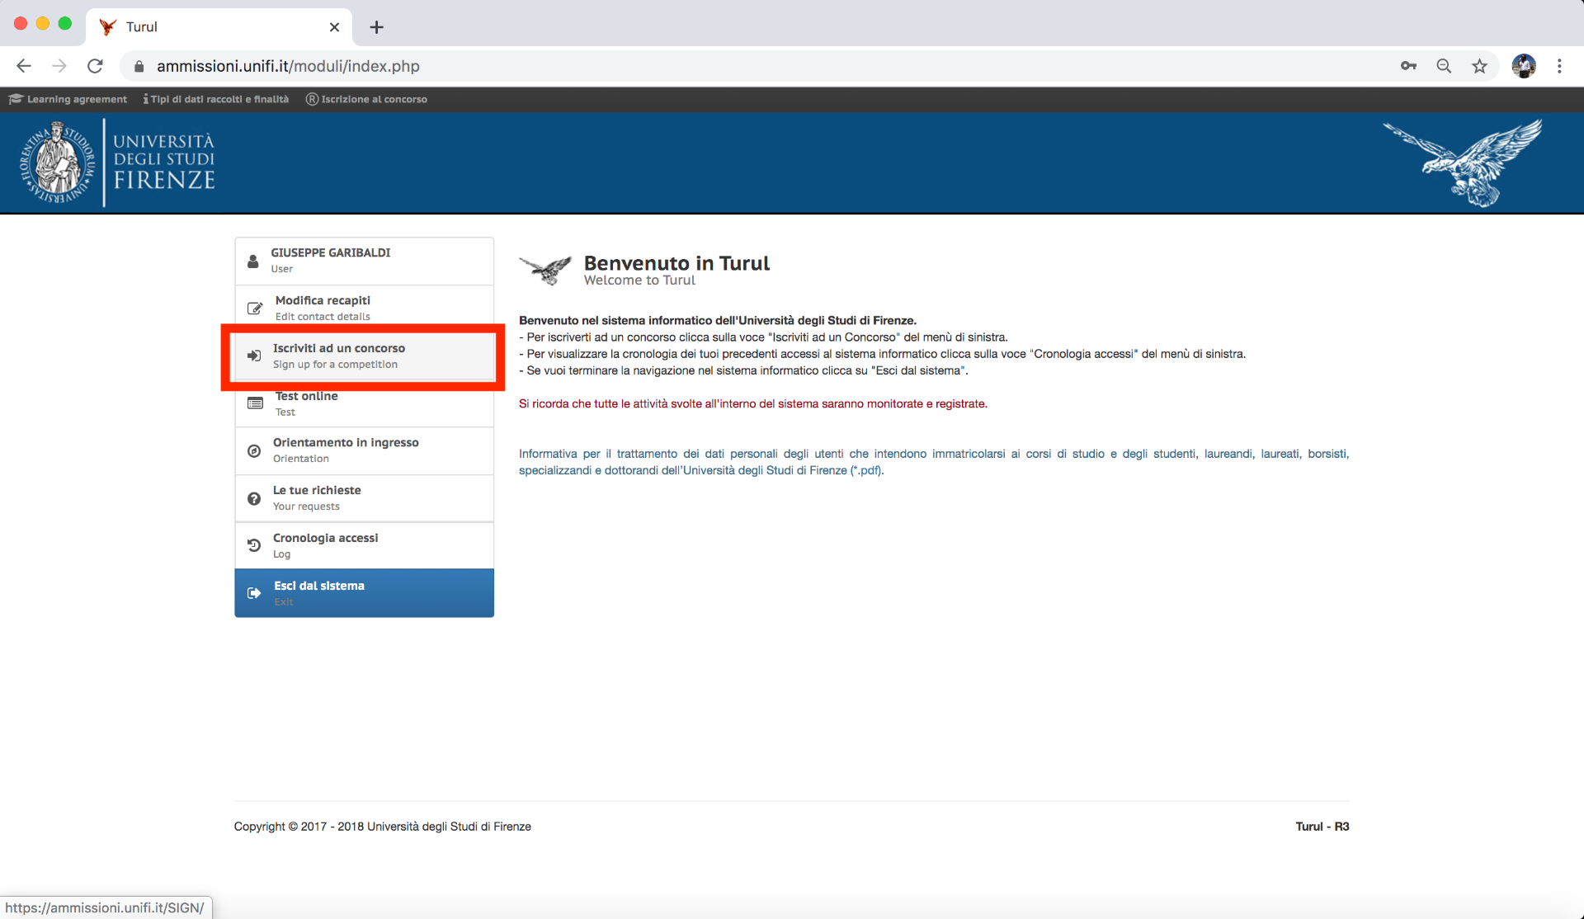Open Iscrizione al concorso toolbar link
Screen dimensions: 1584x919
[366, 99]
